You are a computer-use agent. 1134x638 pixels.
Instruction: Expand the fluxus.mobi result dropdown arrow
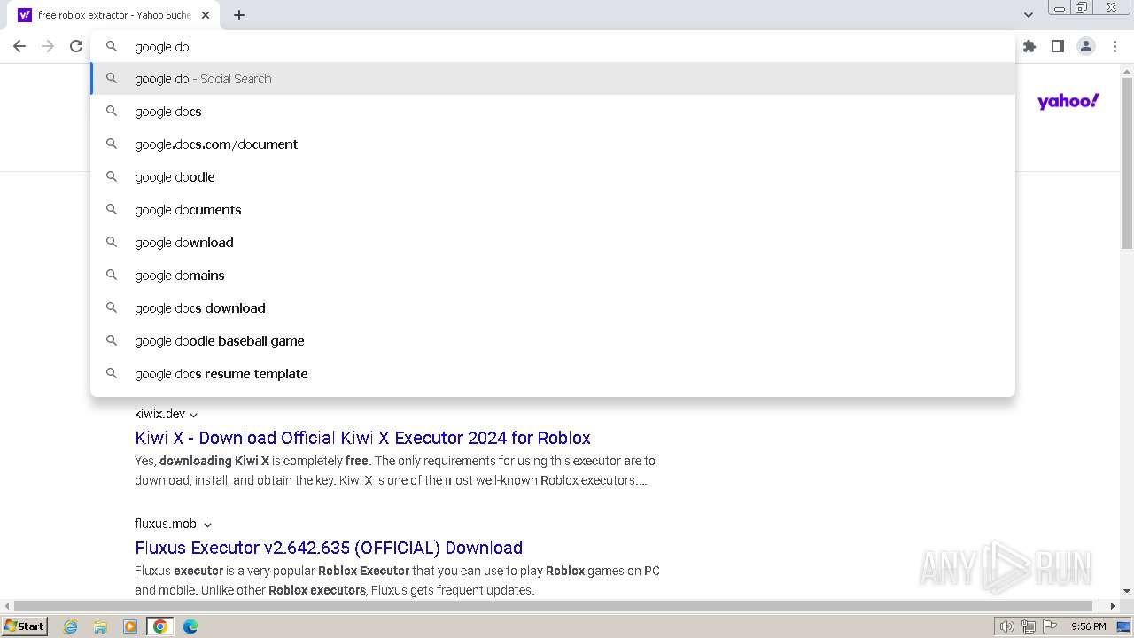click(207, 525)
